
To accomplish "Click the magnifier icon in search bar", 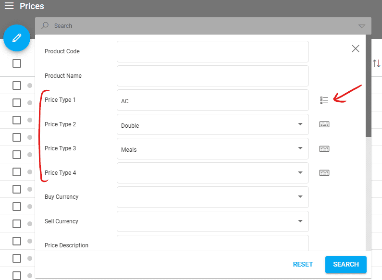I will click(x=45, y=25).
